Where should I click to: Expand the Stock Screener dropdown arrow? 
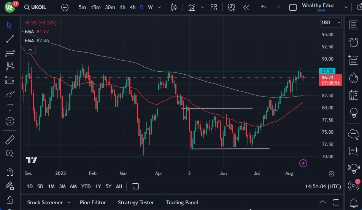click(69, 202)
